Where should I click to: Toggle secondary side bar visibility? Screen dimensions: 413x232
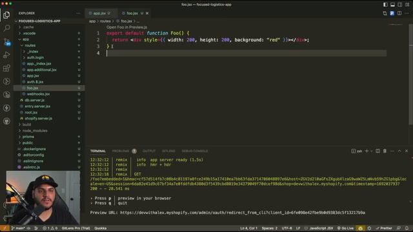(x=400, y=5)
